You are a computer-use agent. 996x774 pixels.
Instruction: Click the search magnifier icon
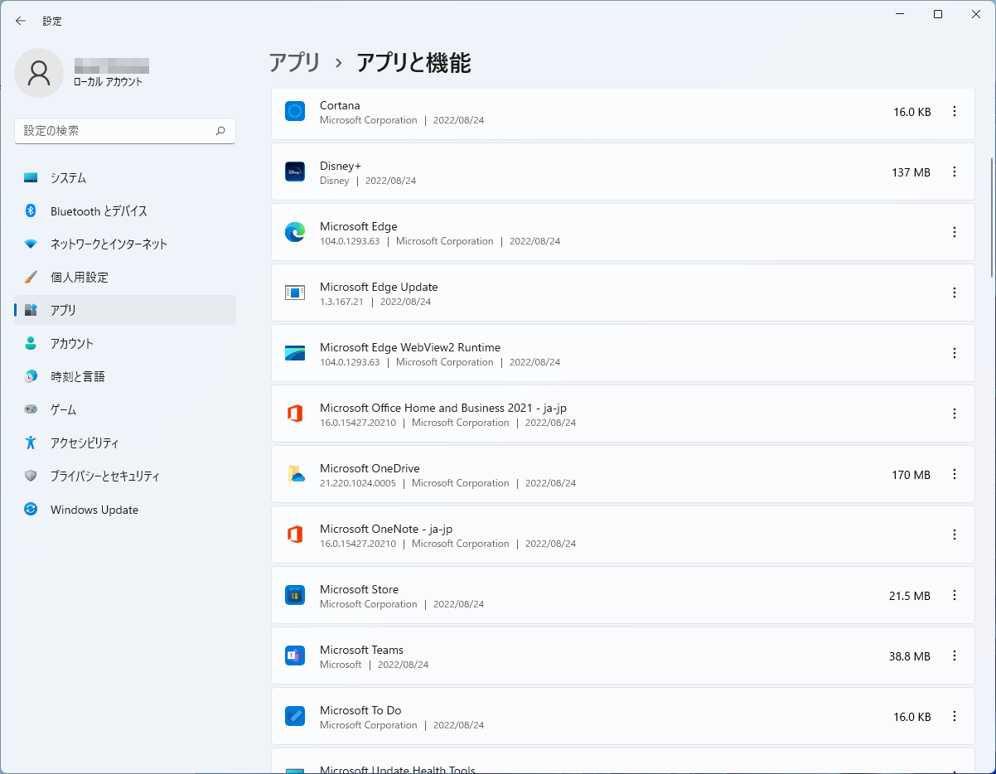coord(220,131)
